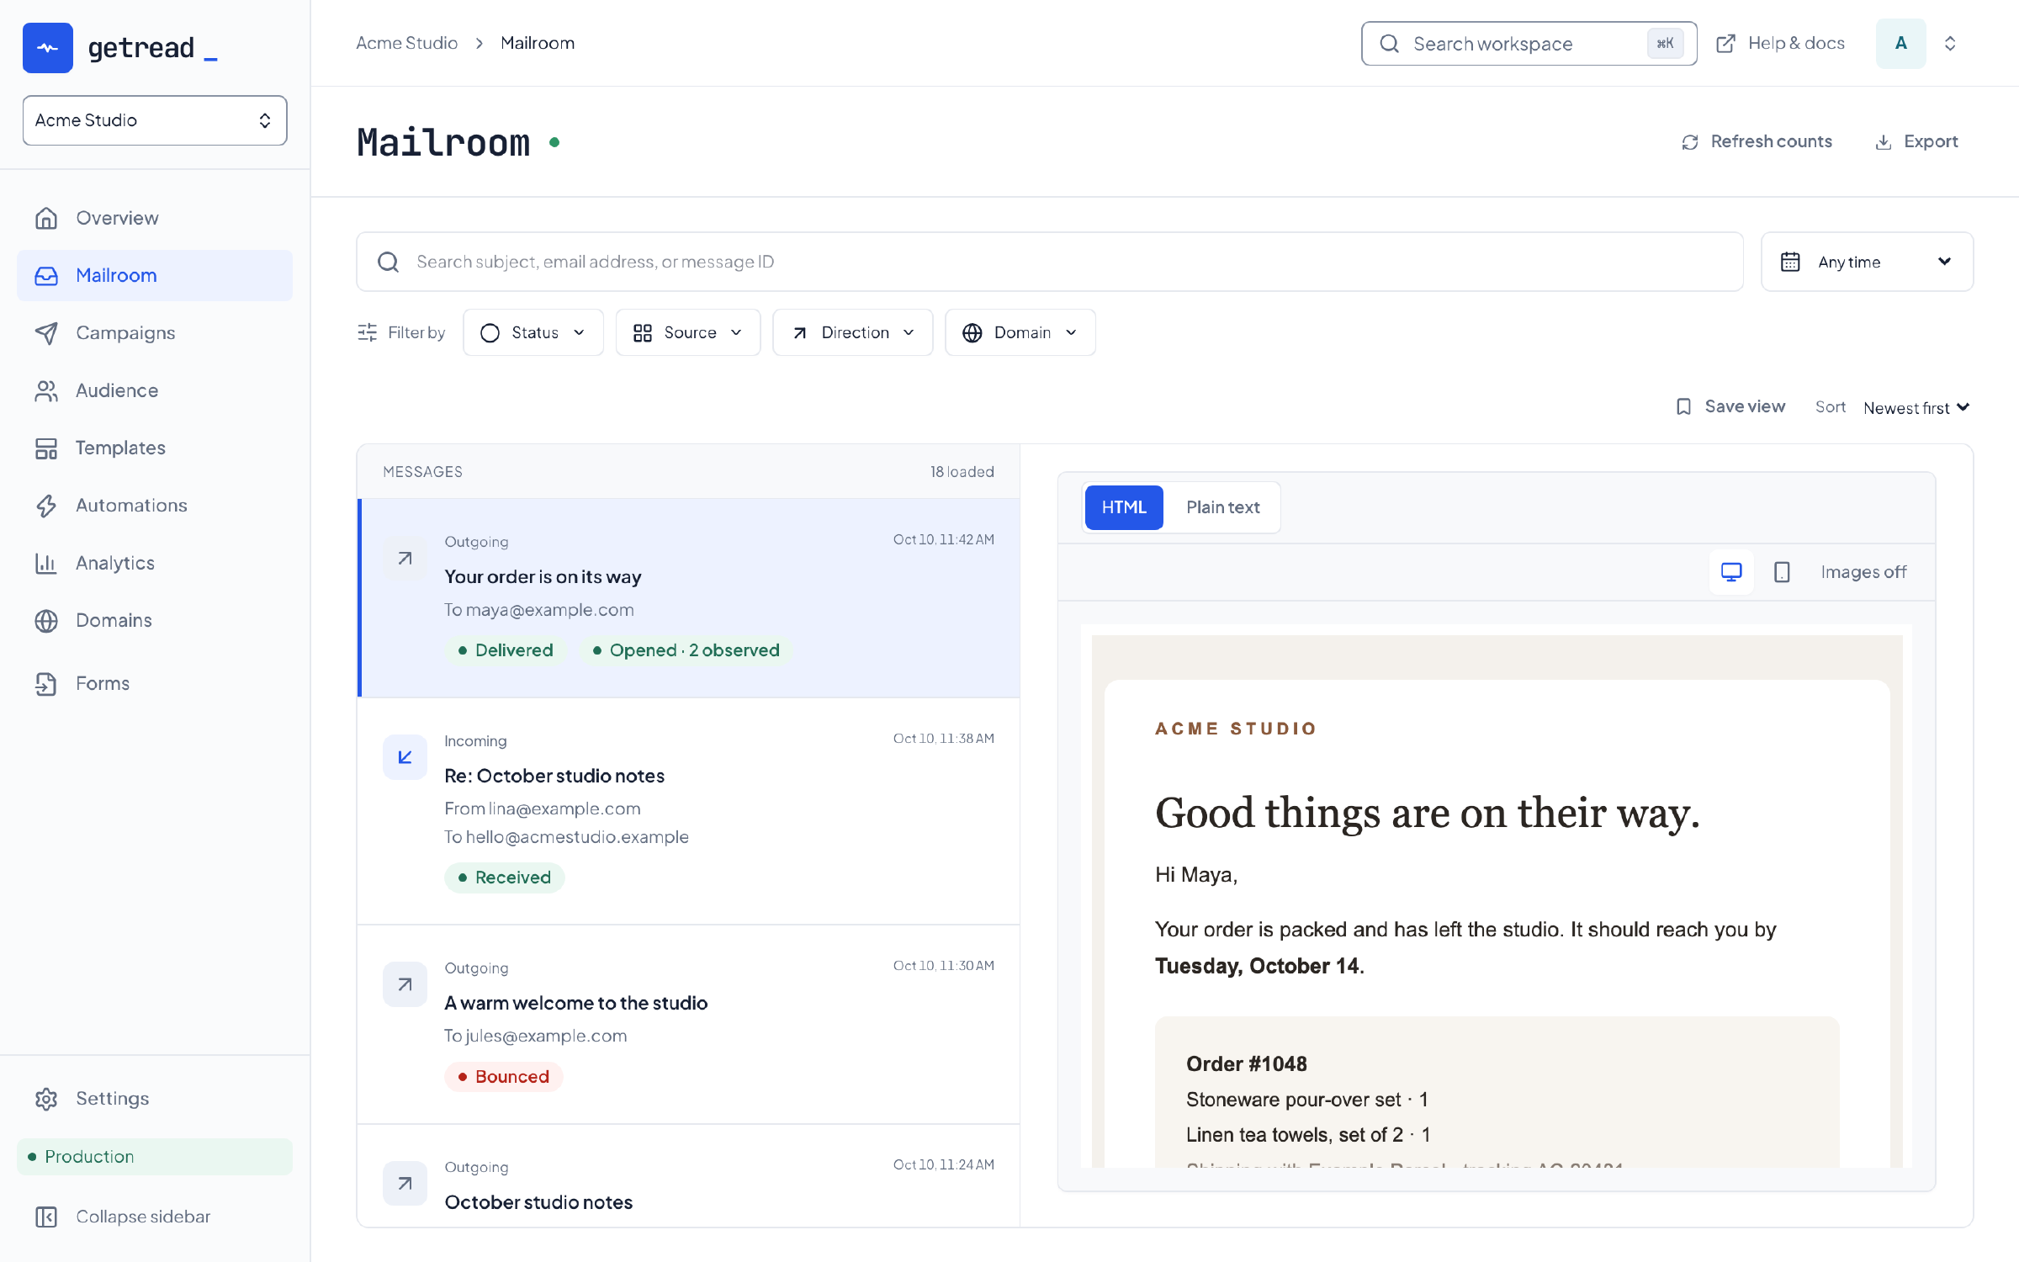Open the Acme Studio workspace selector

[x=155, y=120]
